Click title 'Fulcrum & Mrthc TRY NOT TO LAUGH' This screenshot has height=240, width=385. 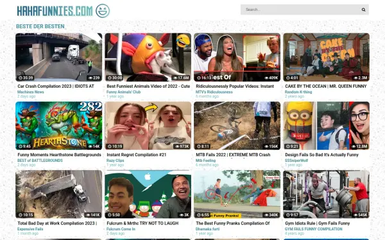pos(142,223)
